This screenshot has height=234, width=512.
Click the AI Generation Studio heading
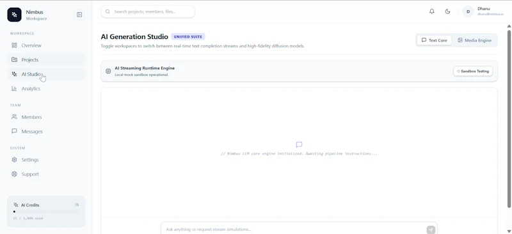pos(134,37)
